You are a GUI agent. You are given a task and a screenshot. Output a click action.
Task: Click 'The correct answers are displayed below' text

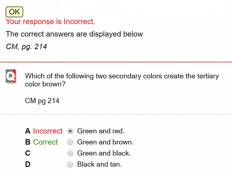pos(74,34)
